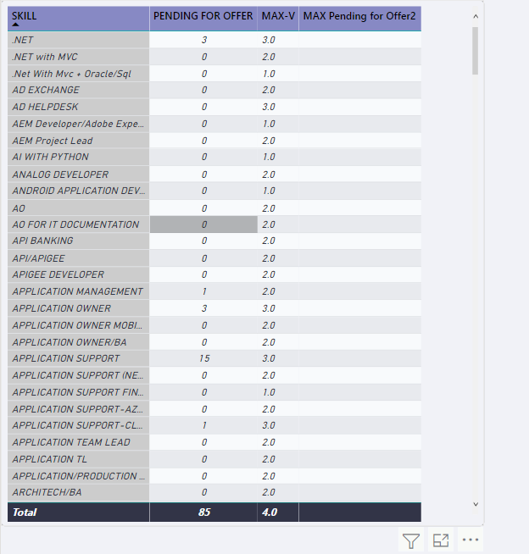Select the APPLICATION SUPPORT skill cell

(79, 358)
